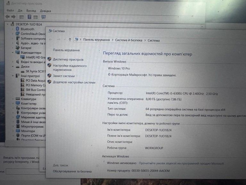Select Аудіо-, відео- category speaker icon

coord(18,43)
